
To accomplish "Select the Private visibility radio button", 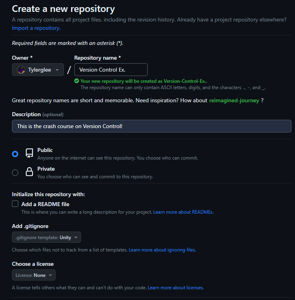I will (x=15, y=173).
